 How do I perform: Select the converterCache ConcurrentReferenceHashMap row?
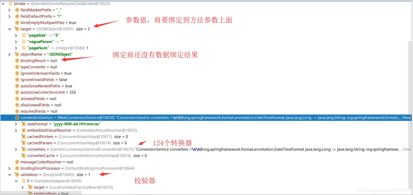206,156
